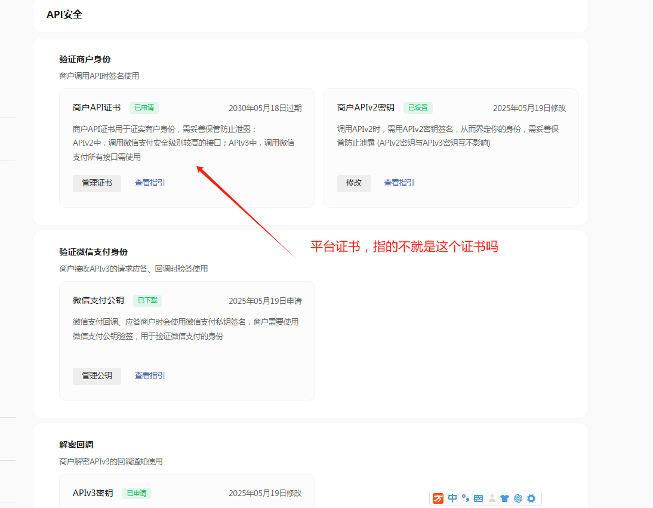Image resolution: width=653 pixels, height=508 pixels.
Task: Click the 管理证书 button
Action: 97,183
